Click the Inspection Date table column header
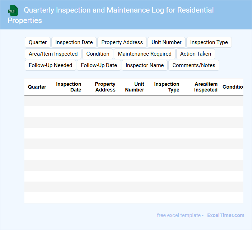Image resolution: width=252 pixels, height=230 pixels. coord(69,87)
